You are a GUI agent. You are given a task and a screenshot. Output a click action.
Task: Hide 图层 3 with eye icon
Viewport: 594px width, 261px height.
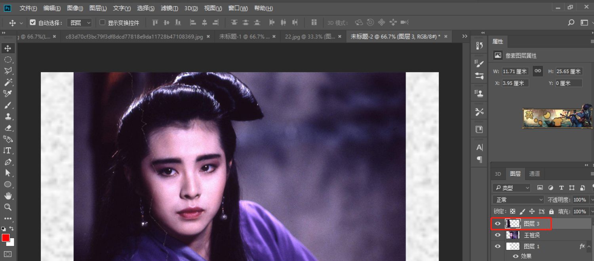click(498, 223)
